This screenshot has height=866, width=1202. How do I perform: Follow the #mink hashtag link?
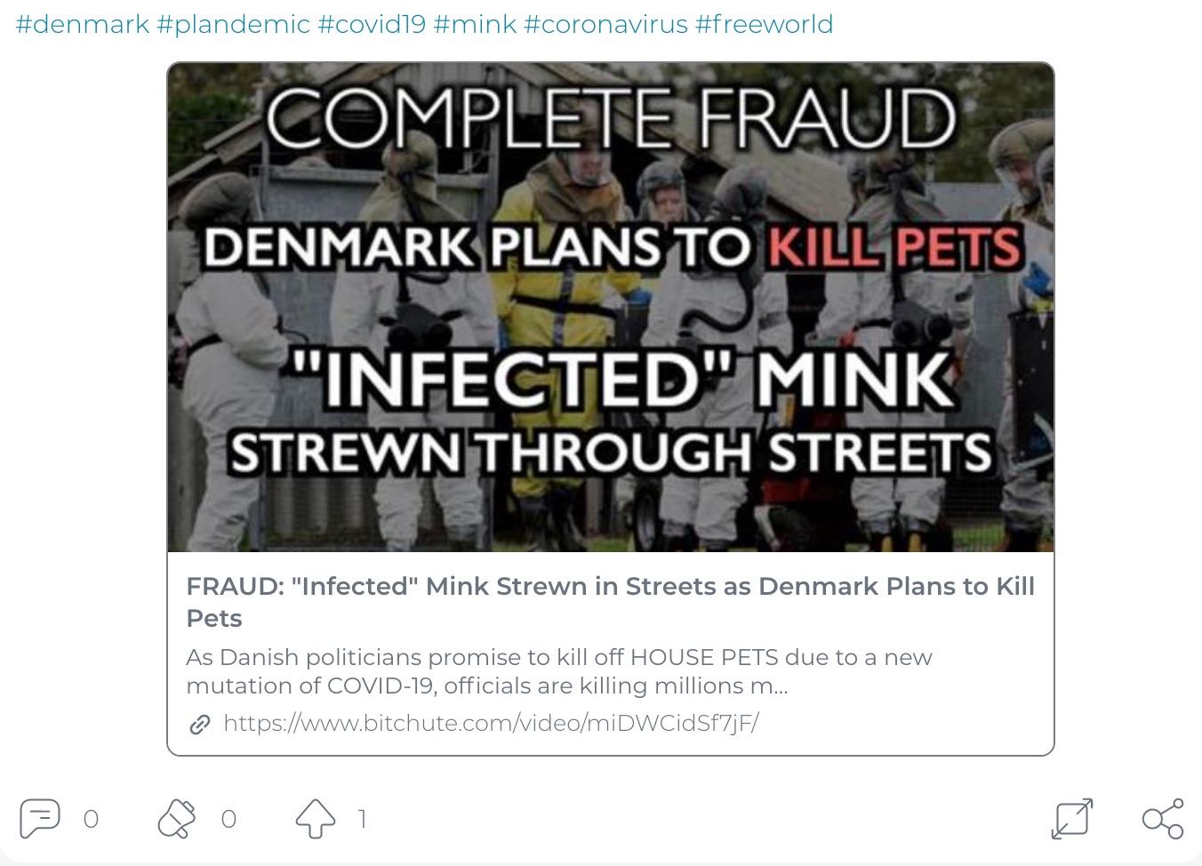point(475,24)
